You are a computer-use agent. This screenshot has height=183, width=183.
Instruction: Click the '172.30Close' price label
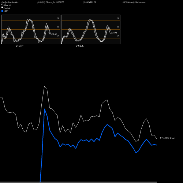(x=167, y=138)
